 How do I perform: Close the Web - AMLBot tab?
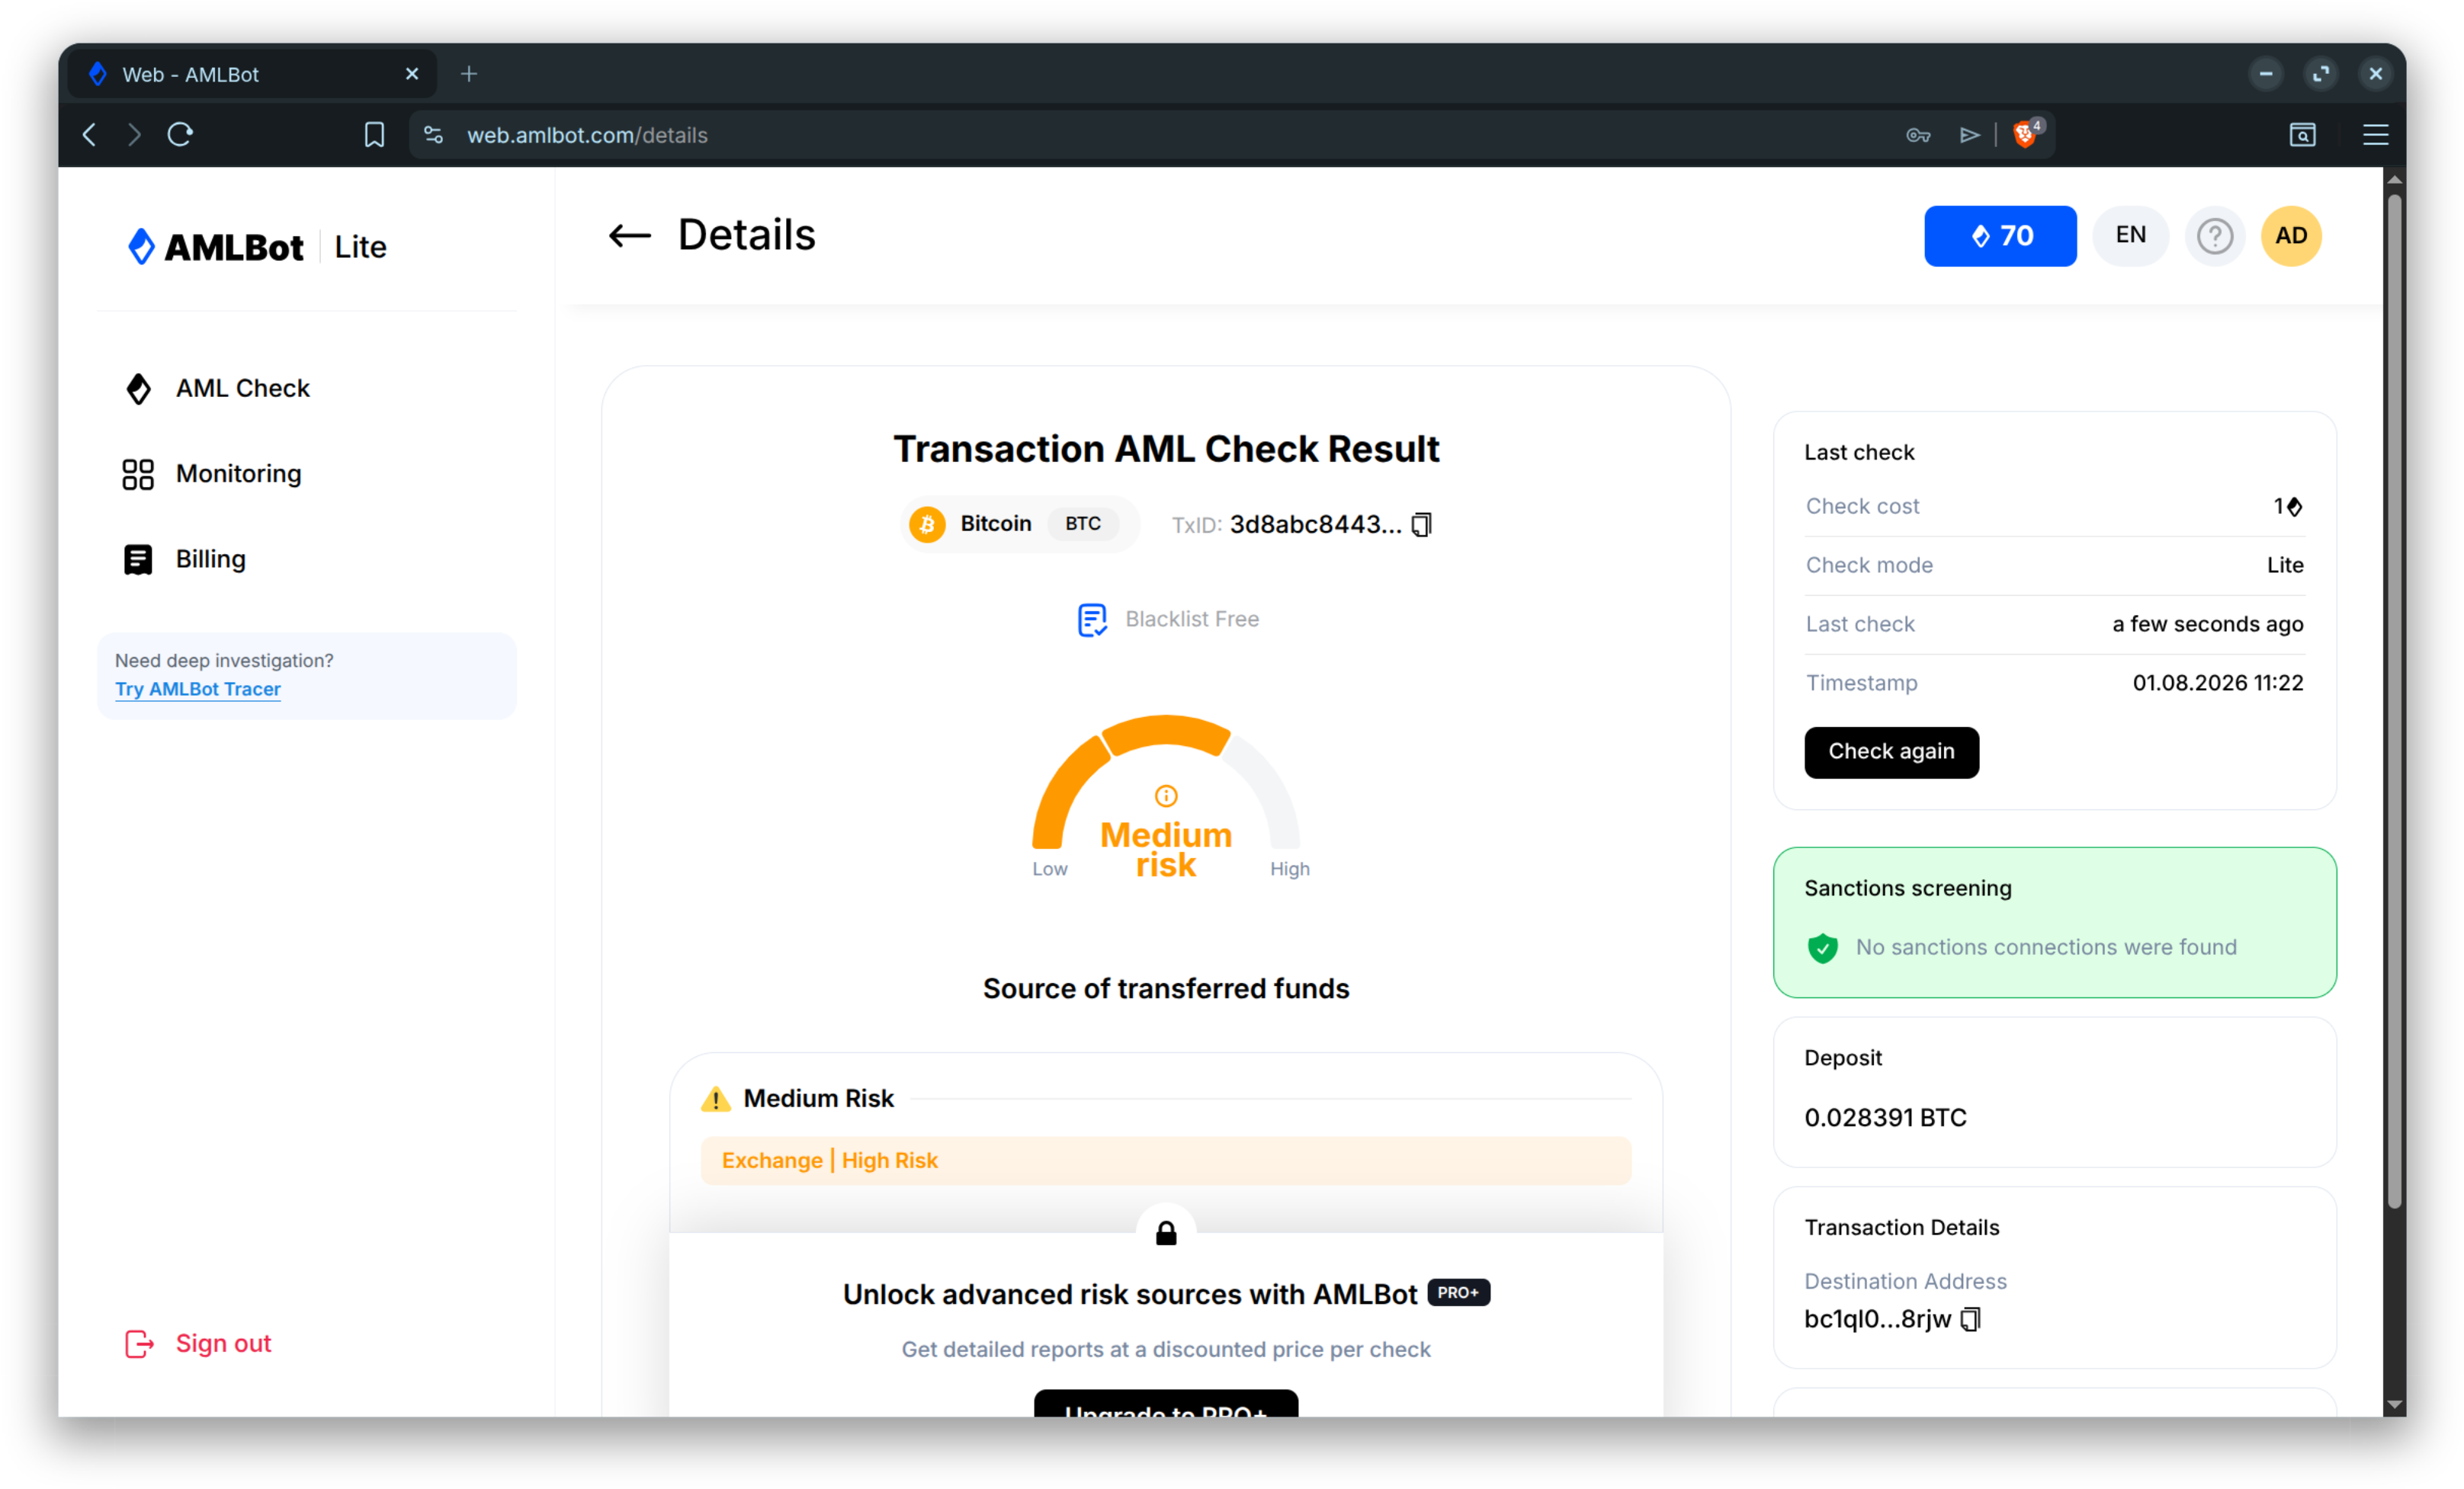(x=412, y=74)
